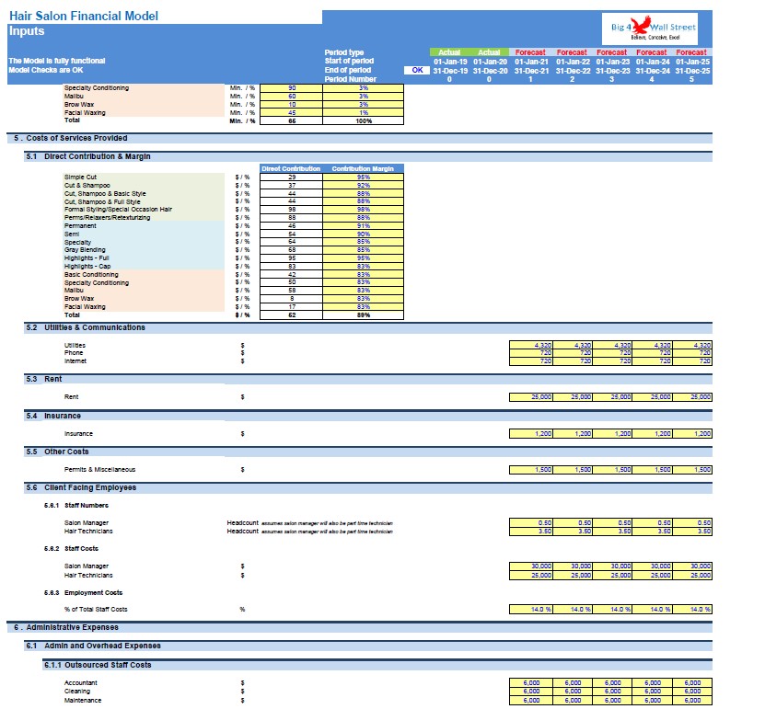765x709 pixels.
Task: Select the 01-Jan-23 start of period cell
Action: [x=612, y=62]
